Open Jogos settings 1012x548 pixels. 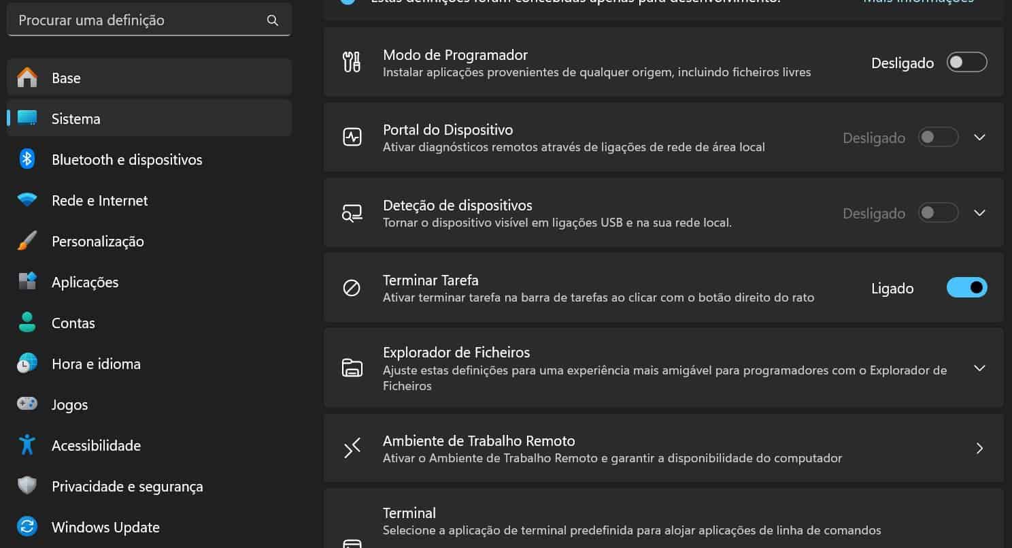pos(149,404)
